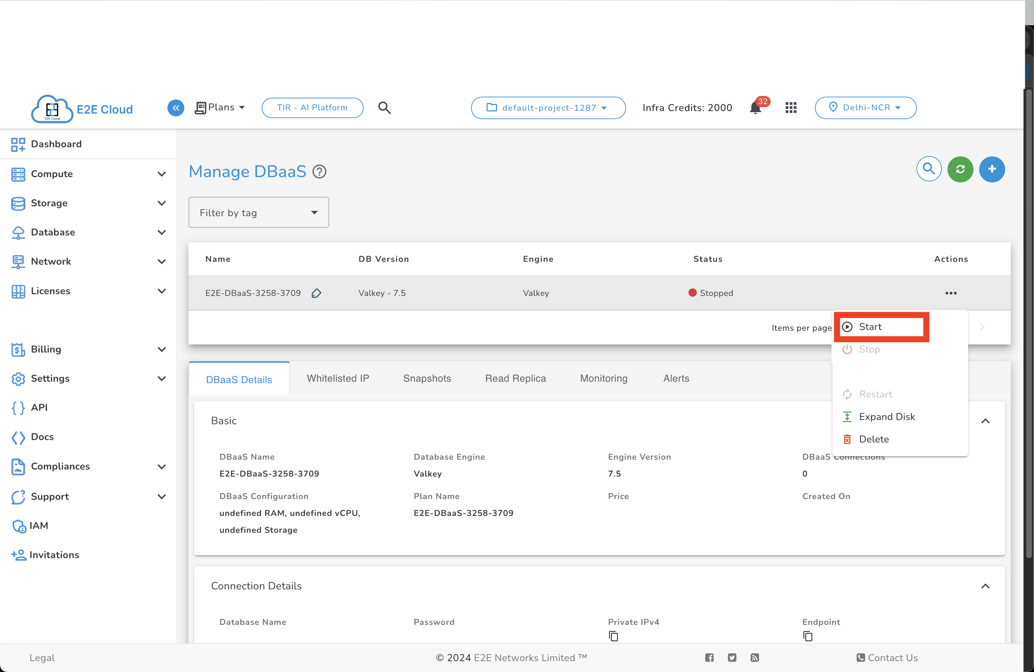
Task: Open the apps grid icon
Action: pos(791,108)
